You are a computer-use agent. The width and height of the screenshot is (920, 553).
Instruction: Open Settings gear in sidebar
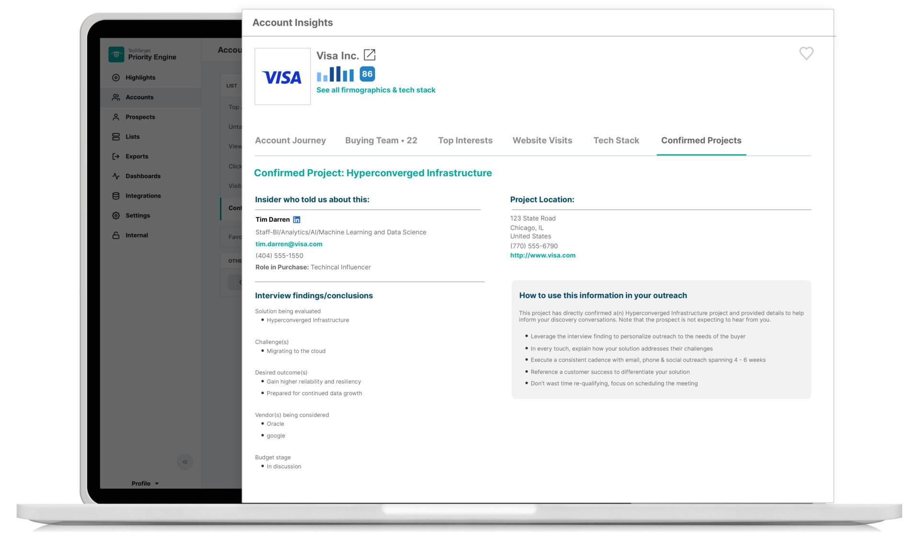pyautogui.click(x=116, y=215)
